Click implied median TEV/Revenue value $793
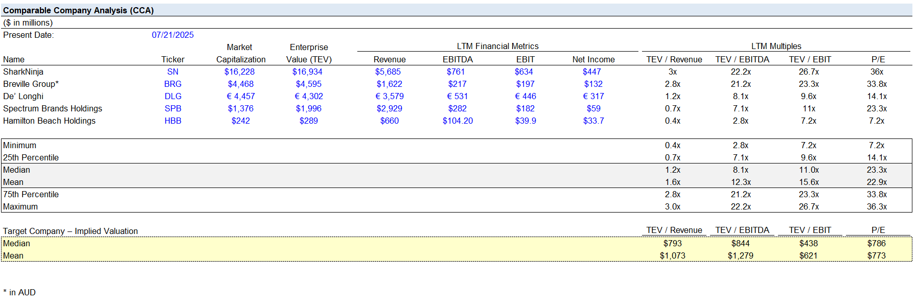This screenshot has width=917, height=304. point(673,243)
